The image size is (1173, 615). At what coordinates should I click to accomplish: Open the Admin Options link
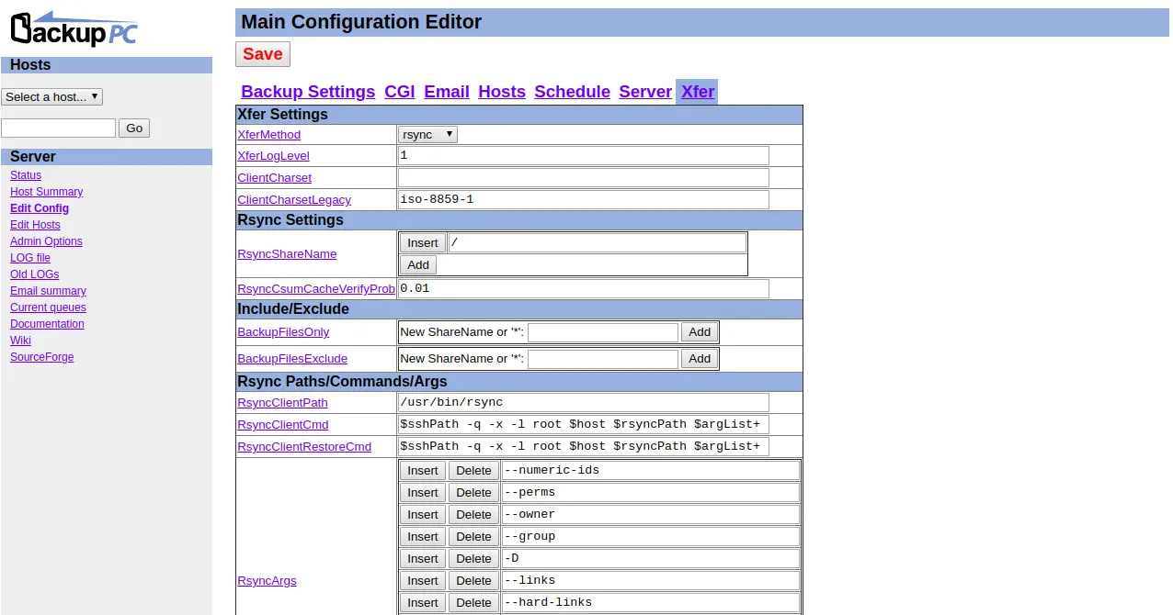pyautogui.click(x=46, y=241)
